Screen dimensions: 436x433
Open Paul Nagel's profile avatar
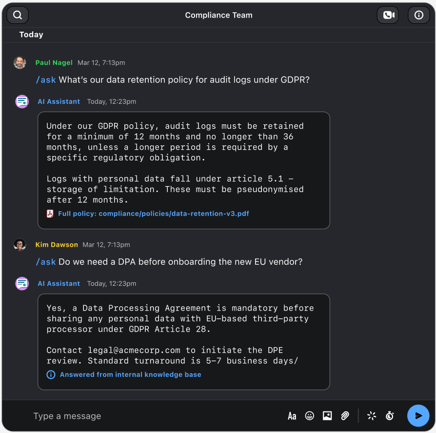click(20, 62)
